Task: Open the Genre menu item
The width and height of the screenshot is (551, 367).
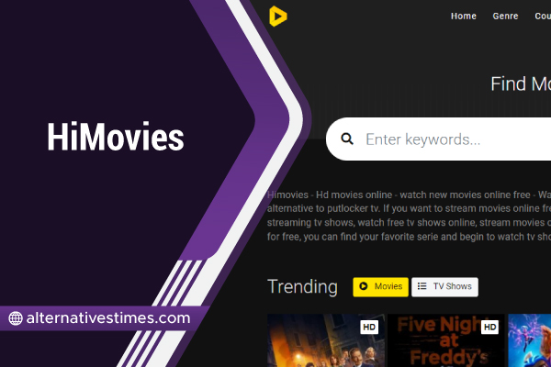Action: point(505,17)
